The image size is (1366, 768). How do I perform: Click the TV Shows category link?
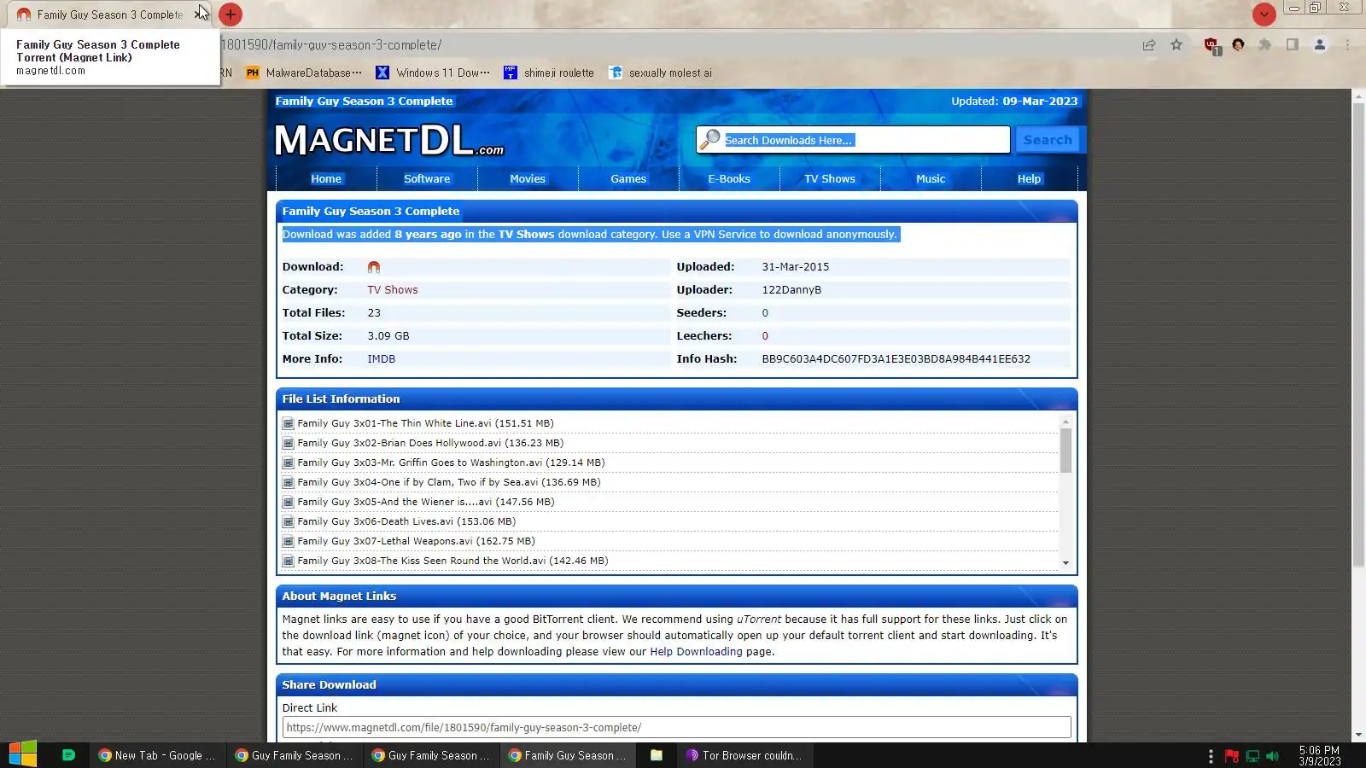pos(393,290)
